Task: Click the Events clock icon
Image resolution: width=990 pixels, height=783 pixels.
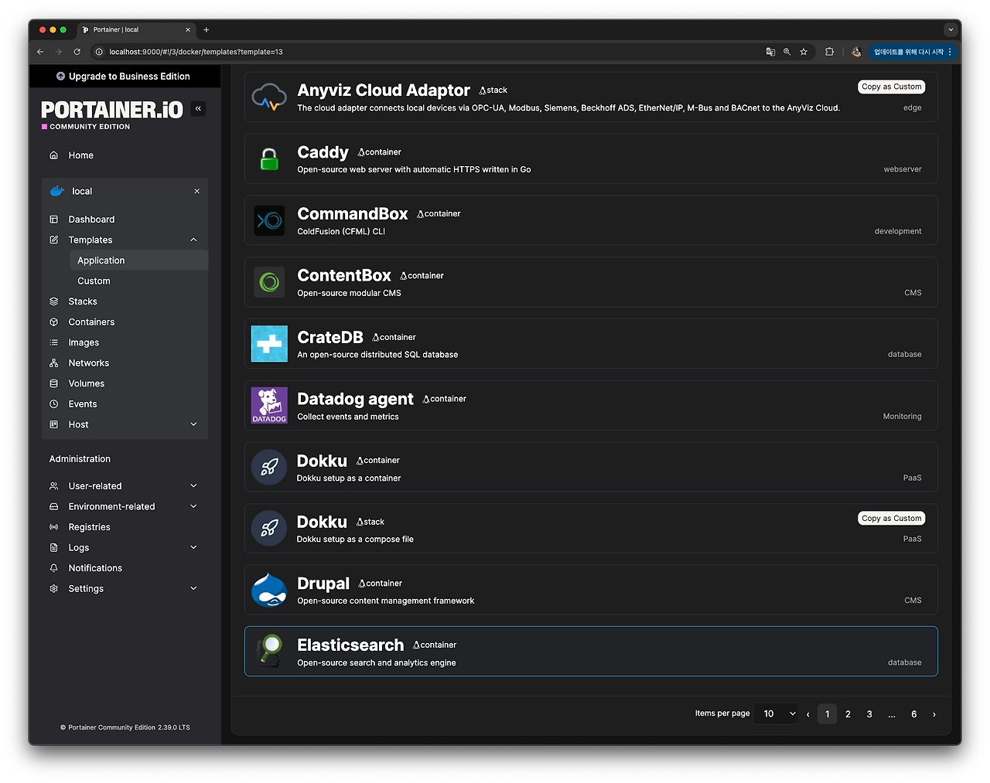Action: [x=54, y=404]
